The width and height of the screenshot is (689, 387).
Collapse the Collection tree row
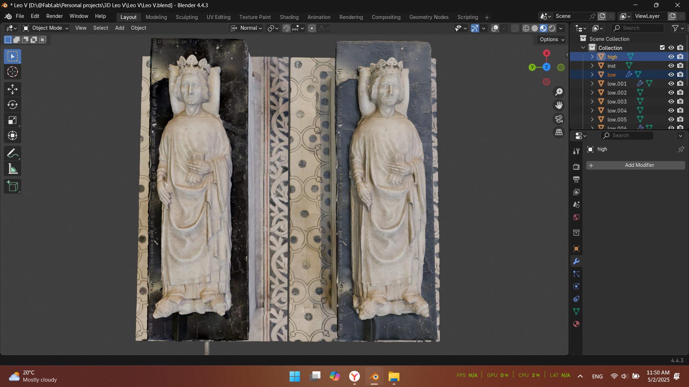[583, 48]
